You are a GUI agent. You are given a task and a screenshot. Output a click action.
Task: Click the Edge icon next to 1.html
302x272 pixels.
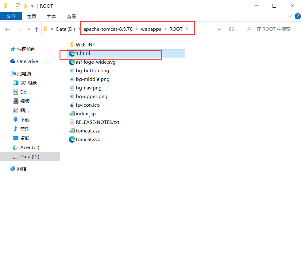click(72, 53)
